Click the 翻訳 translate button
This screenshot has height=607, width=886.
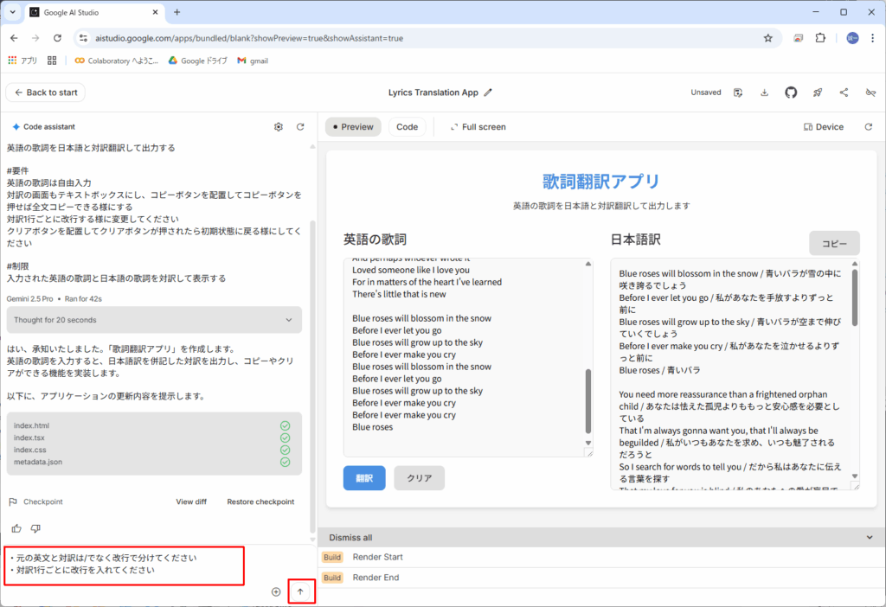click(364, 478)
